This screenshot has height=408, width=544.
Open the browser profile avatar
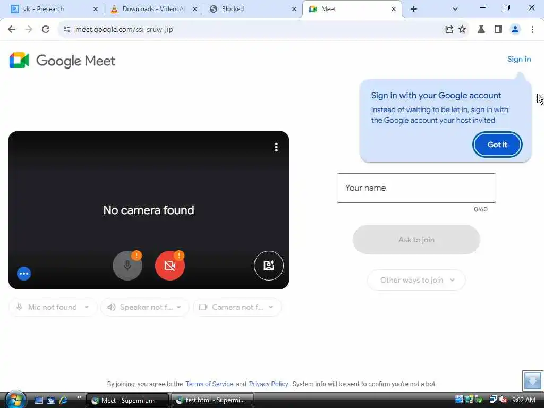[x=515, y=30]
